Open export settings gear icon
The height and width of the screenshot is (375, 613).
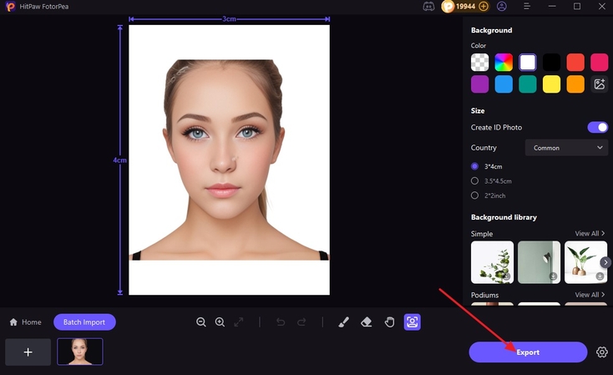601,352
